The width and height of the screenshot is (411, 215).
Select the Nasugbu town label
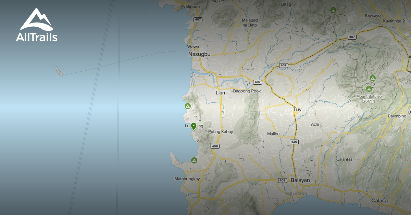pyautogui.click(x=199, y=54)
